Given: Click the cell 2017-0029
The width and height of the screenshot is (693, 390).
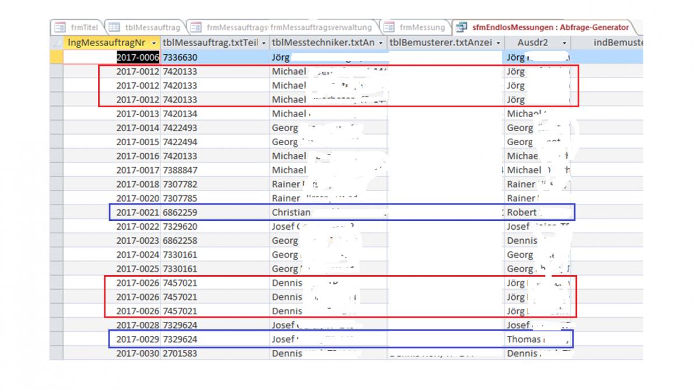Looking at the screenshot, I should pos(112,339).
